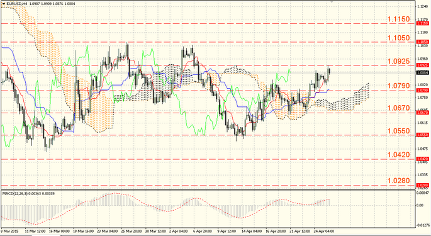Click the red 1.0420 price axis tag
The height and width of the screenshot is (236, 431).
click(422, 159)
